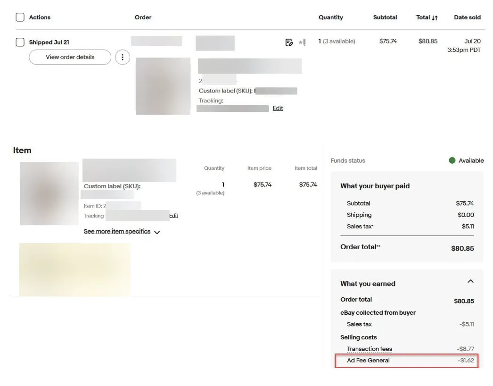This screenshot has width=493, height=386.
Task: Click the Quantity column header
Action: [x=331, y=17]
